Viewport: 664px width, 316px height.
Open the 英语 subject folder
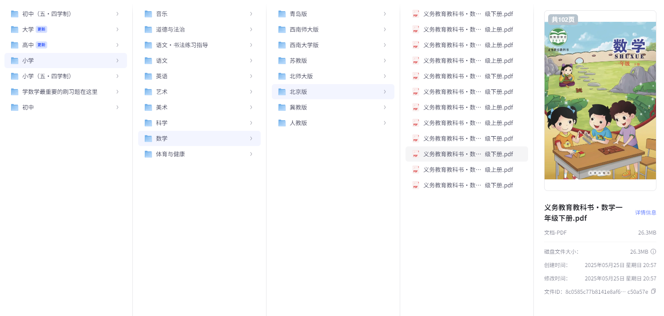coord(162,76)
